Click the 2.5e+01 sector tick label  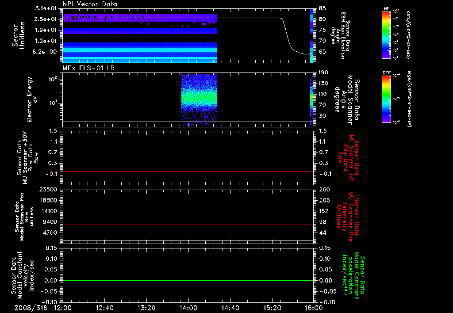(x=46, y=19)
